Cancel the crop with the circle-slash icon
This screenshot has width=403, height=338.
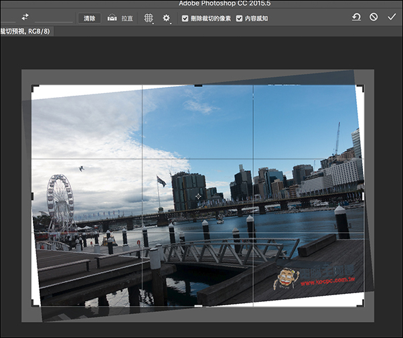[374, 17]
